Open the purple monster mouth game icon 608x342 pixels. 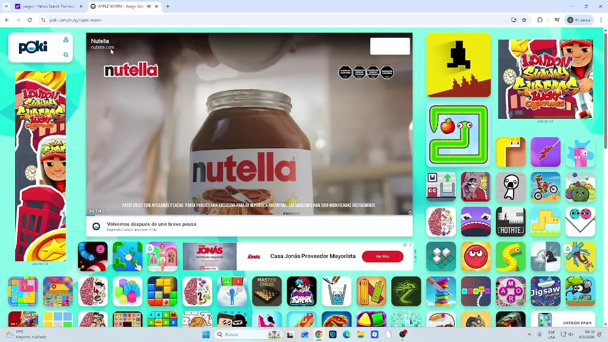[476, 222]
